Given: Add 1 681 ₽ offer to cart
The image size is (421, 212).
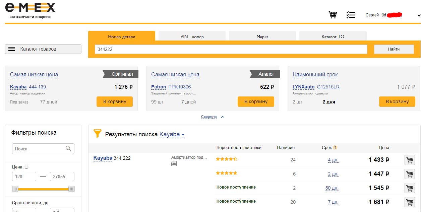Looking at the screenshot, I should click(410, 202).
